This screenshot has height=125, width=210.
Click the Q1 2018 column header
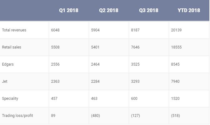pyautogui.click(x=69, y=10)
